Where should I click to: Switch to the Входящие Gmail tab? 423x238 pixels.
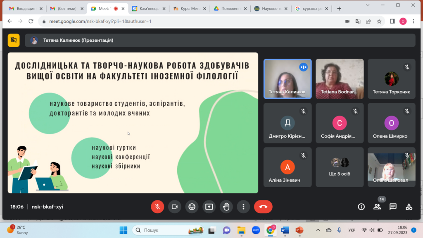pos(24,8)
